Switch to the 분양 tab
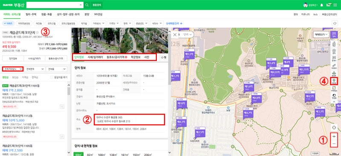 (87, 14)
